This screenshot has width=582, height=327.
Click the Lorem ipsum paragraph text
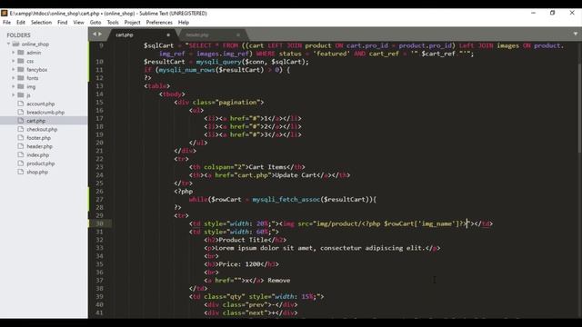(320, 248)
